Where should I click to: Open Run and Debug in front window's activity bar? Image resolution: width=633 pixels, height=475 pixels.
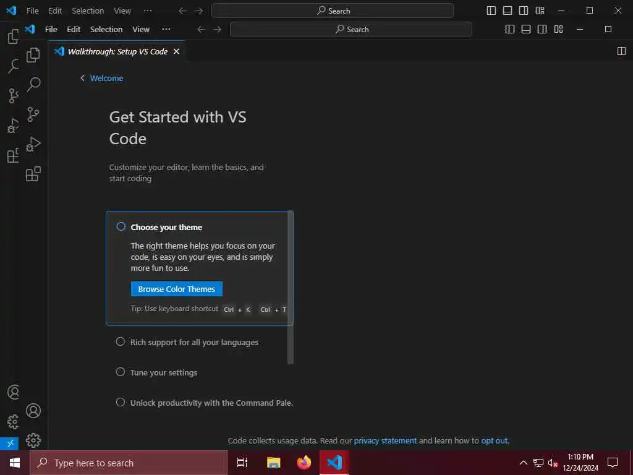pyautogui.click(x=33, y=144)
